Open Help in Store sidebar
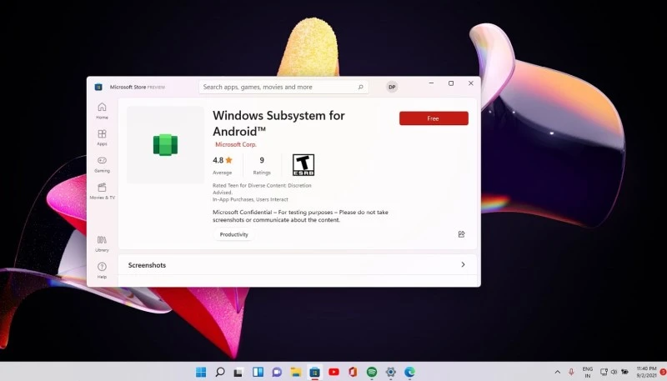Image resolution: width=667 pixels, height=381 pixels. 102,270
